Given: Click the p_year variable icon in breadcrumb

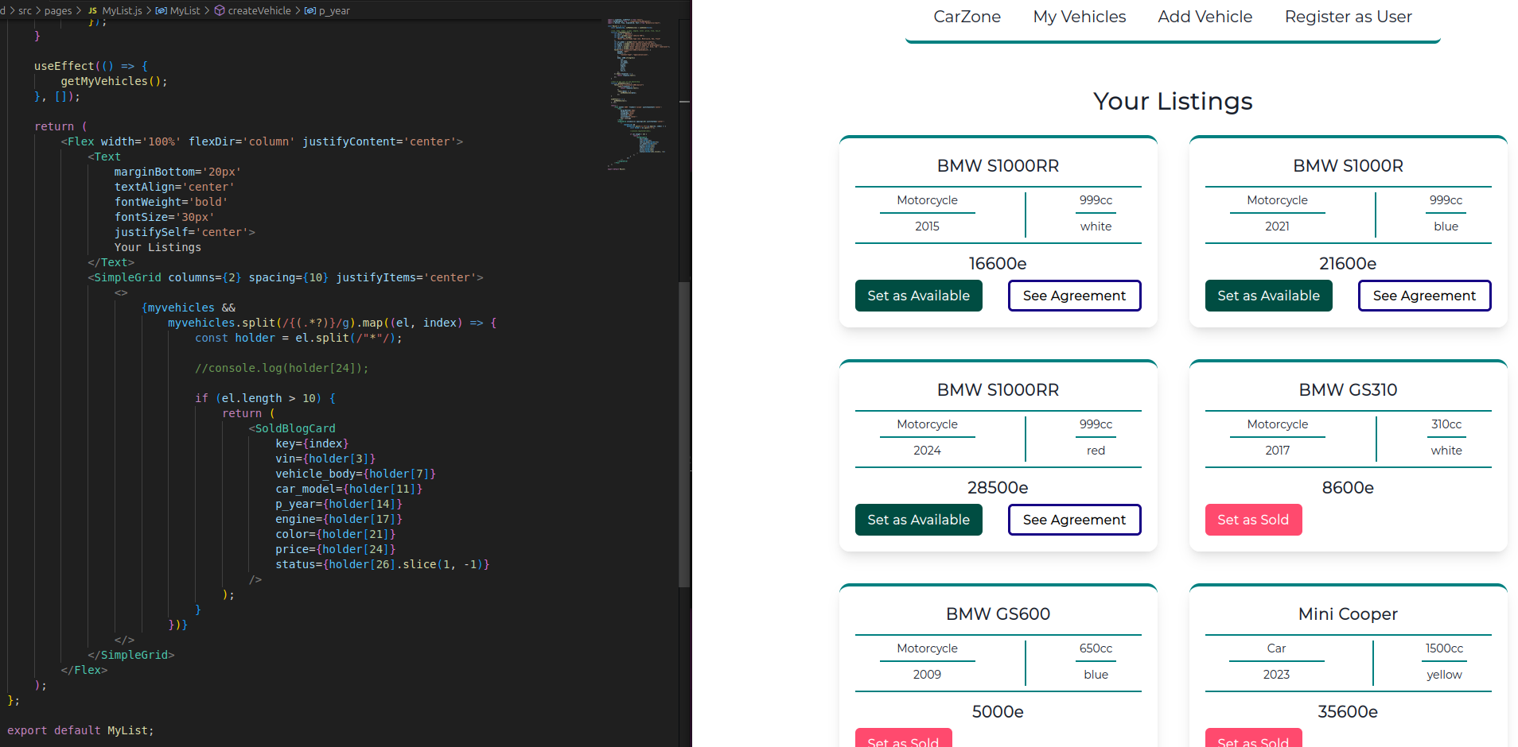Looking at the screenshot, I should [x=310, y=11].
